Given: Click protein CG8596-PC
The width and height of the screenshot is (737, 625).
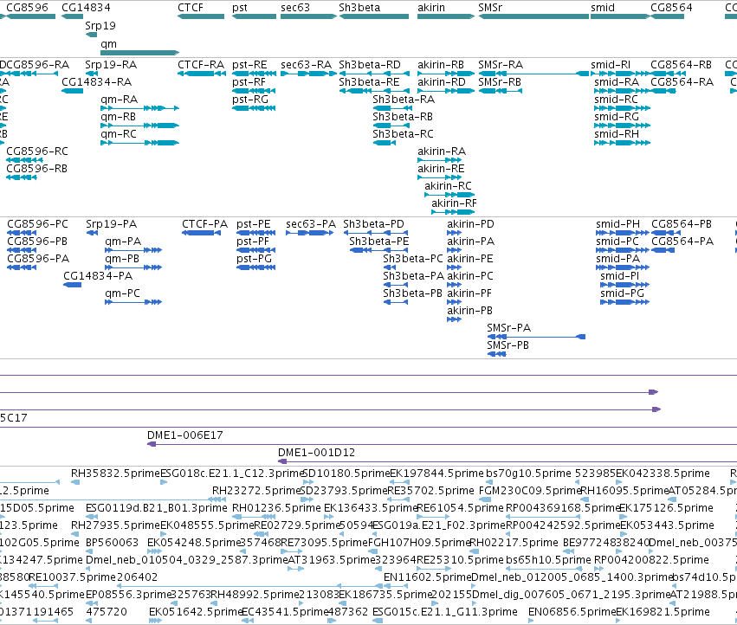Looking at the screenshot, I should tap(22, 233).
